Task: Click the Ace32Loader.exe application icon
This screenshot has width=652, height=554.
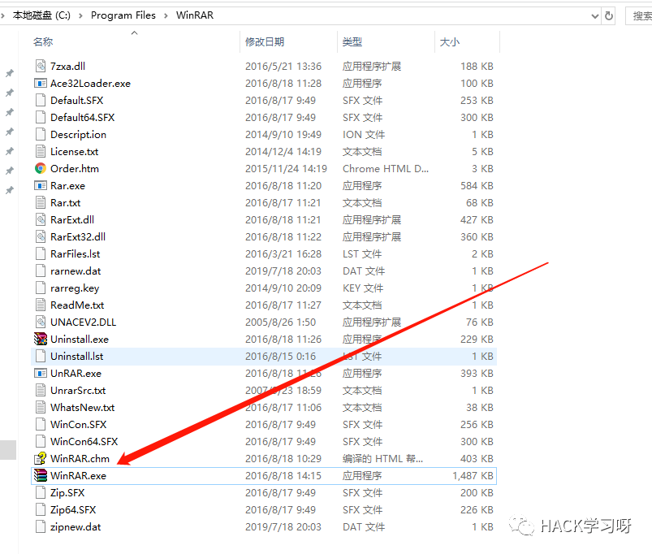Action: [41, 83]
